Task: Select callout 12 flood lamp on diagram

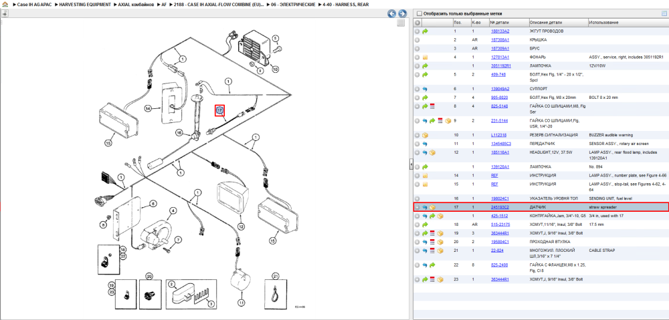Action: tap(241, 226)
